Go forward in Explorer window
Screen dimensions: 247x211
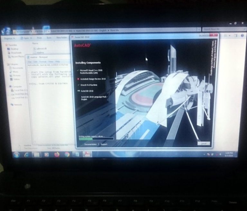tap(8, 32)
